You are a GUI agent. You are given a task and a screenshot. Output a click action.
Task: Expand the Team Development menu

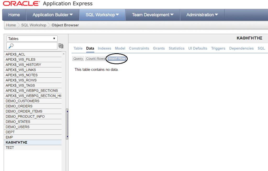[153, 15]
